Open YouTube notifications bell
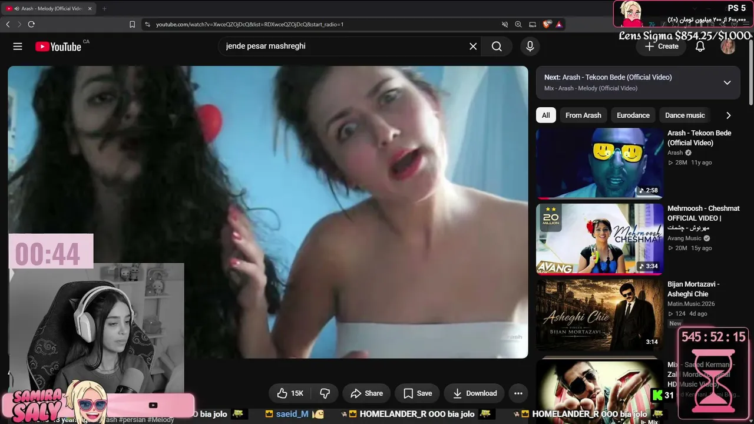754x424 pixels. (x=700, y=47)
